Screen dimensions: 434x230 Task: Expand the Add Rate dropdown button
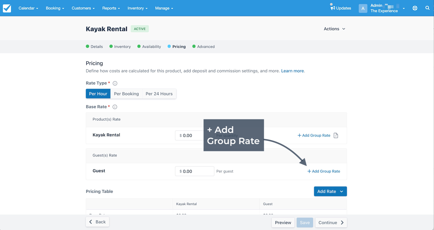click(330, 191)
